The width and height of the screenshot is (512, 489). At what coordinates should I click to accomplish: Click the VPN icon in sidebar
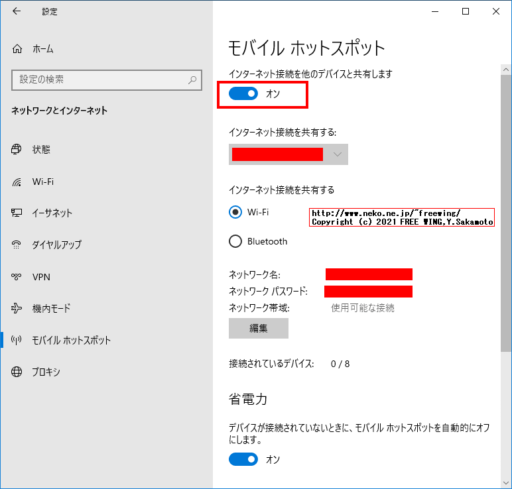(x=17, y=276)
